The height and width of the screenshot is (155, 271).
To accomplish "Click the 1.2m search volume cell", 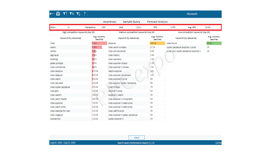I will coord(99,59).
